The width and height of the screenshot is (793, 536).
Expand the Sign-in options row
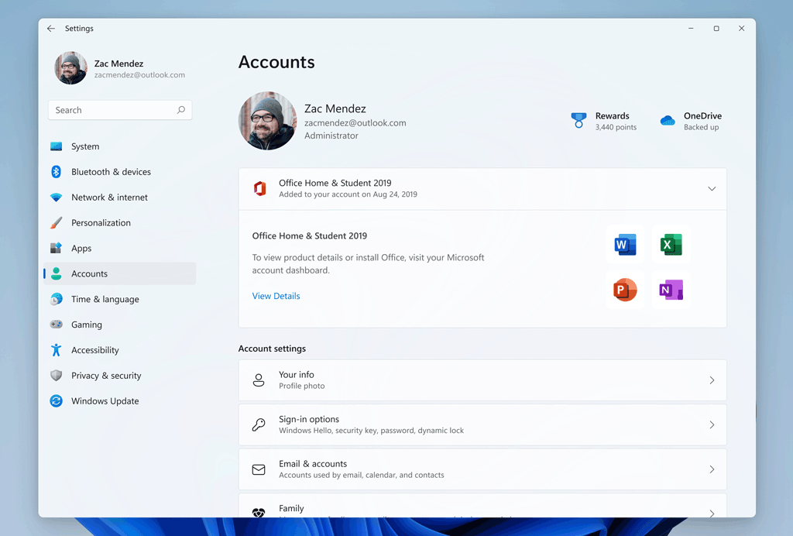pyautogui.click(x=711, y=424)
